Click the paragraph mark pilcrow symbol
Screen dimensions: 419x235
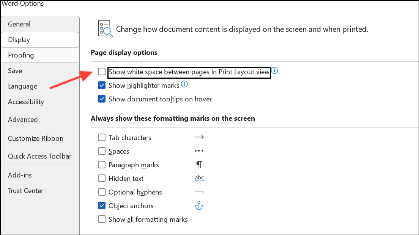[199, 165]
